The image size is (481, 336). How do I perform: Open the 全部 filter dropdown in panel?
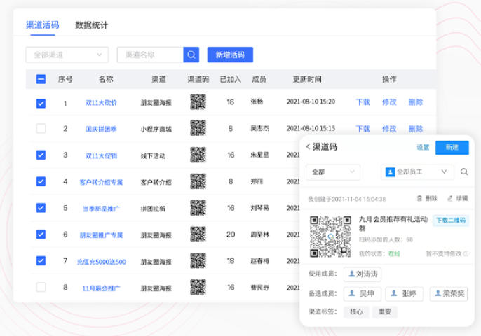(333, 172)
